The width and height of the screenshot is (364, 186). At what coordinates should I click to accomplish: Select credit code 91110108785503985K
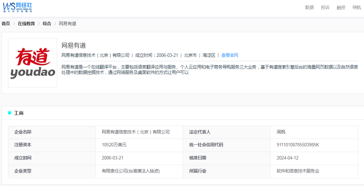(x=298, y=145)
